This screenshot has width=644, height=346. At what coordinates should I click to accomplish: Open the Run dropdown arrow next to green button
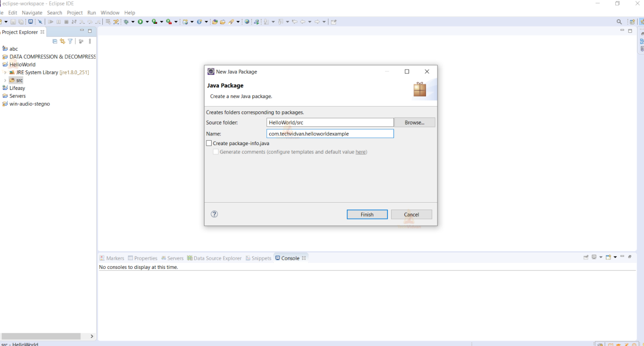pyautogui.click(x=147, y=22)
